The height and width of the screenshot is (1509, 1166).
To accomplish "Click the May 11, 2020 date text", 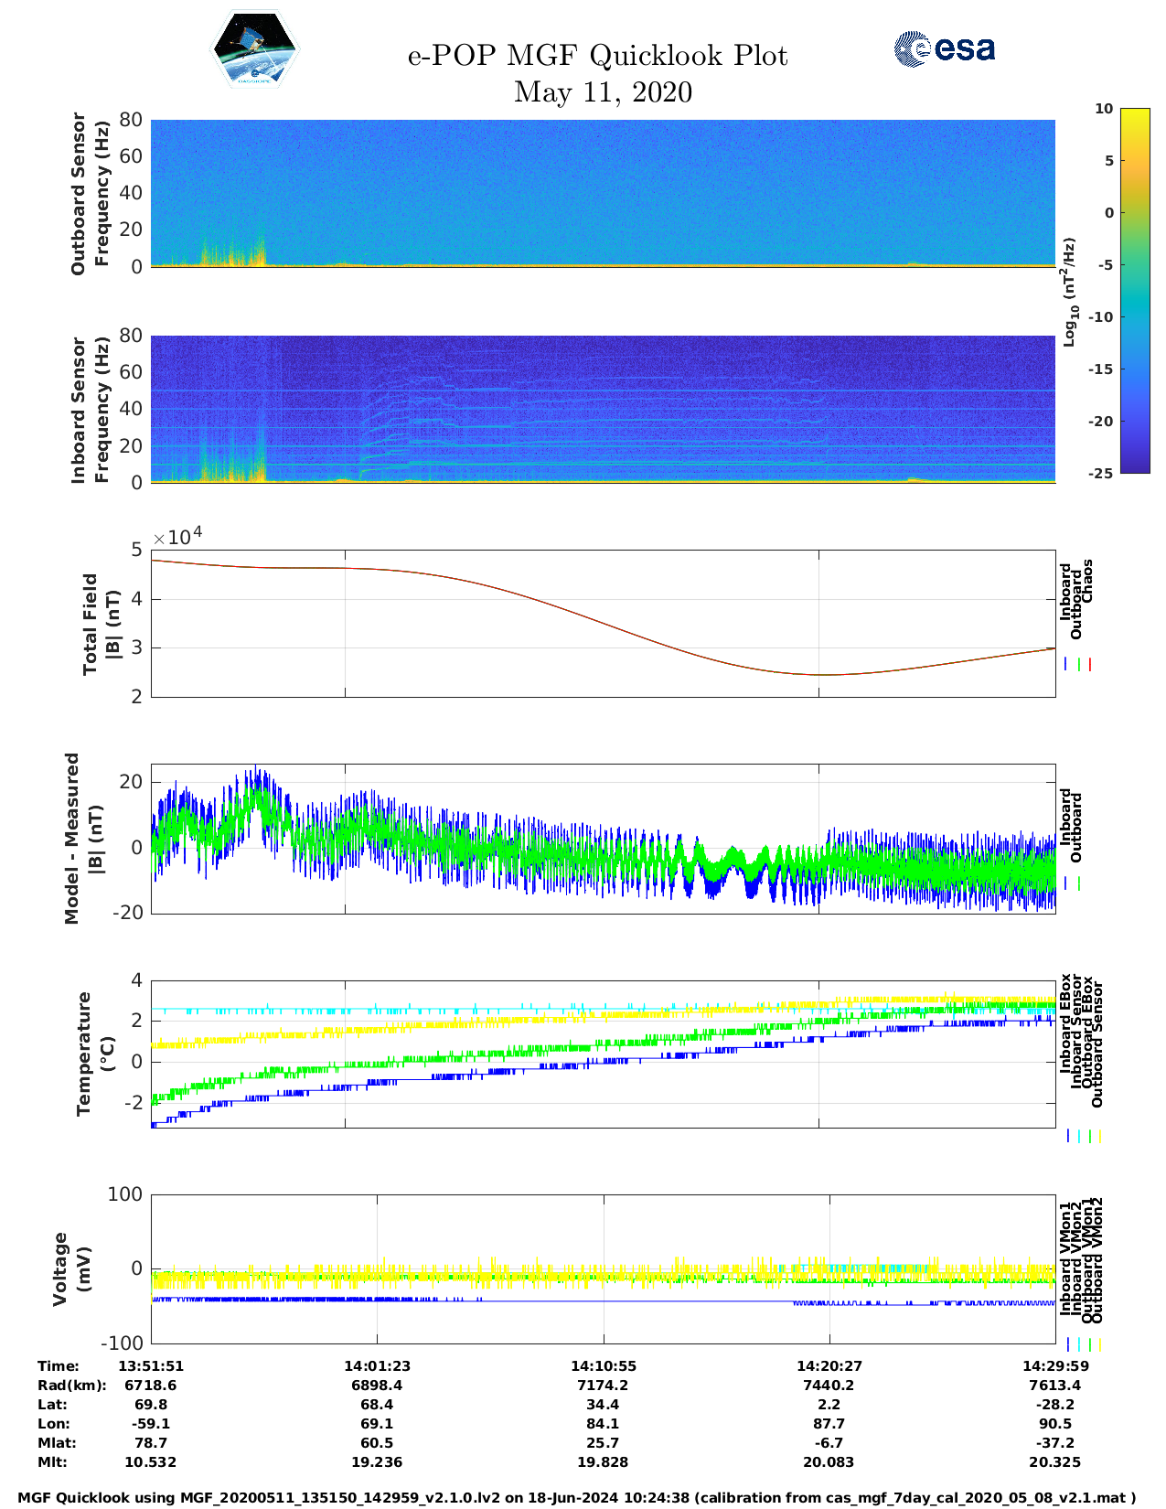I will click(x=603, y=92).
